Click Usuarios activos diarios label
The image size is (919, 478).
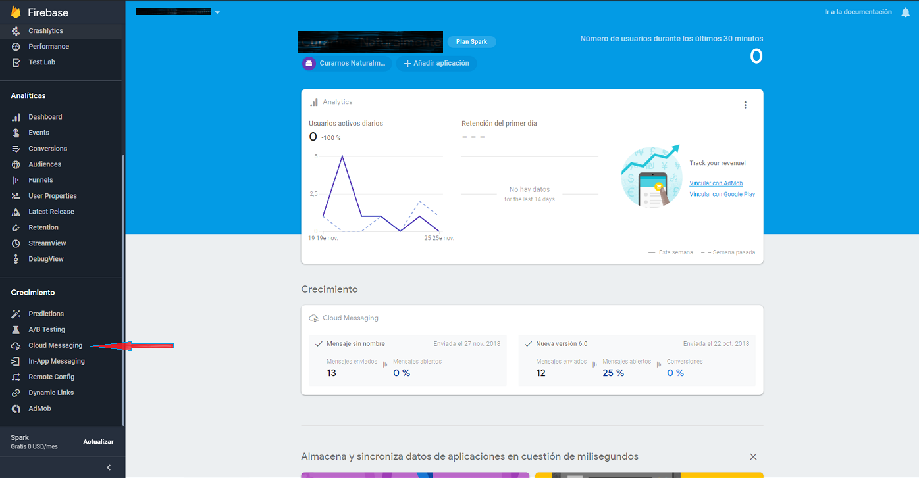[x=346, y=123]
